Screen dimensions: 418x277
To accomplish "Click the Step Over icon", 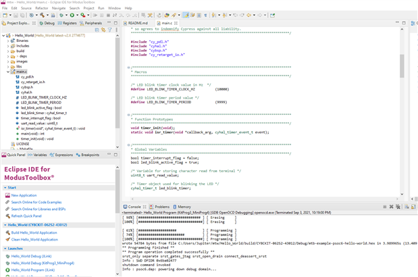I will 128,15.
